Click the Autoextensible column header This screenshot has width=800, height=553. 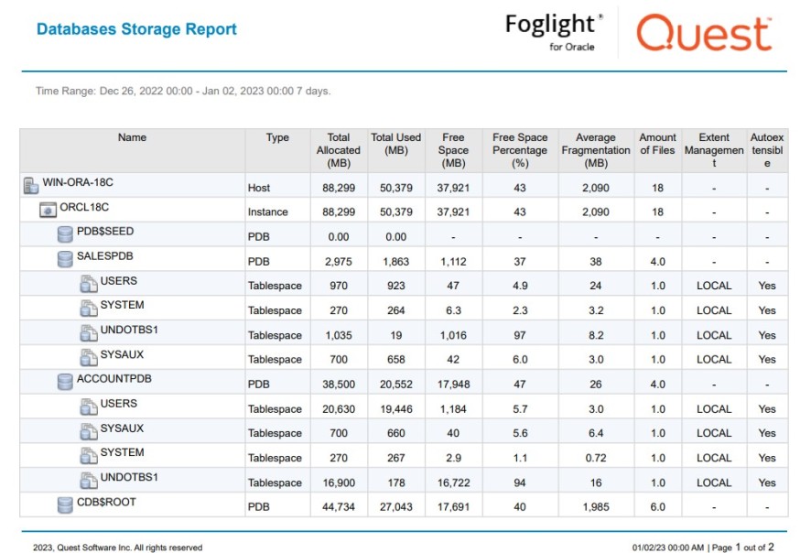[x=767, y=150]
